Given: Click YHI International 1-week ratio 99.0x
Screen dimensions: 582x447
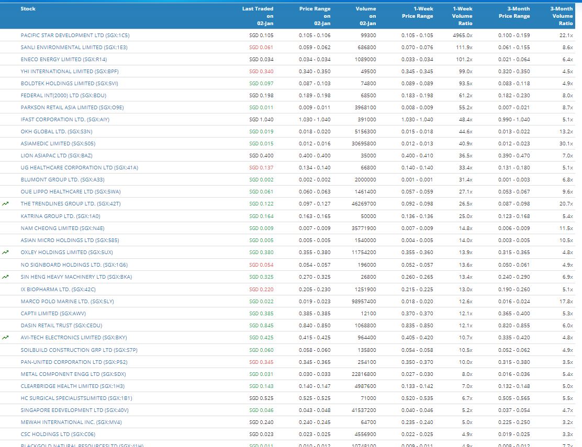Looking at the screenshot, I should point(465,72).
